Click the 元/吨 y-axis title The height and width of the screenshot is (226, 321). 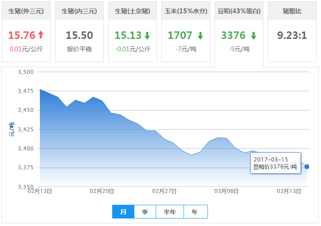pyautogui.click(x=12, y=130)
